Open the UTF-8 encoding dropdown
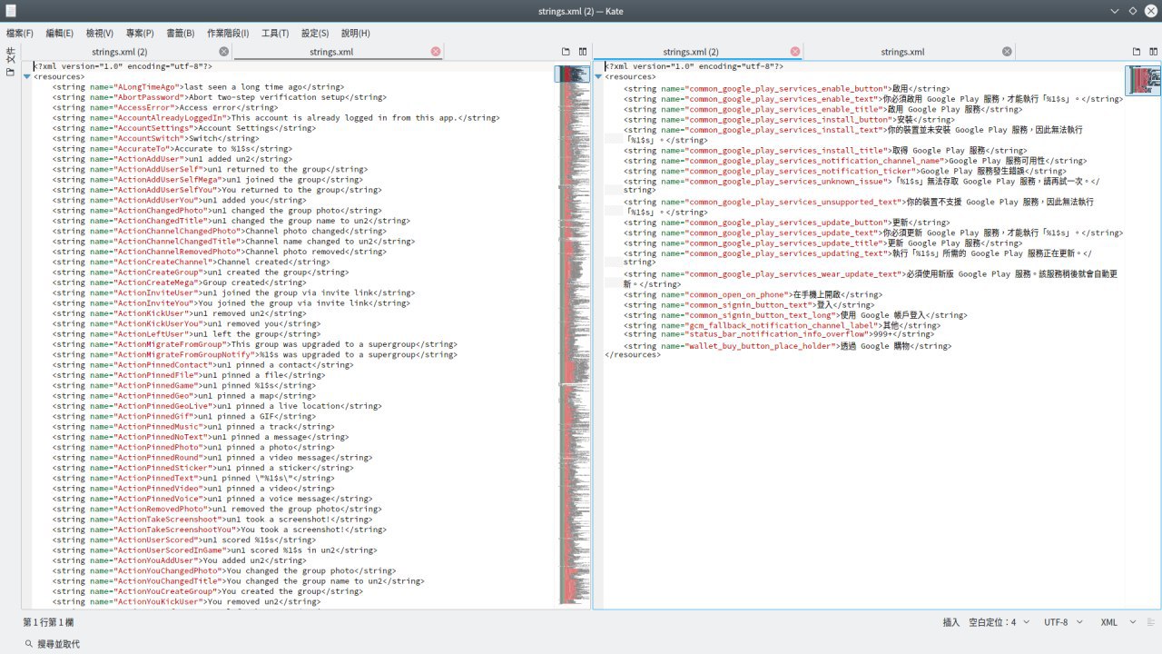This screenshot has height=654, width=1162. (1063, 622)
